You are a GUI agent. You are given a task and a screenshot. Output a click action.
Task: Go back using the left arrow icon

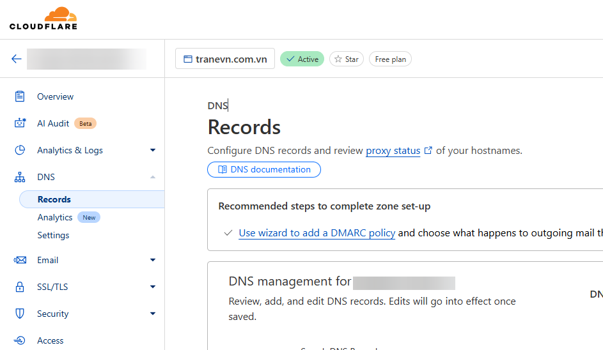[x=16, y=59]
